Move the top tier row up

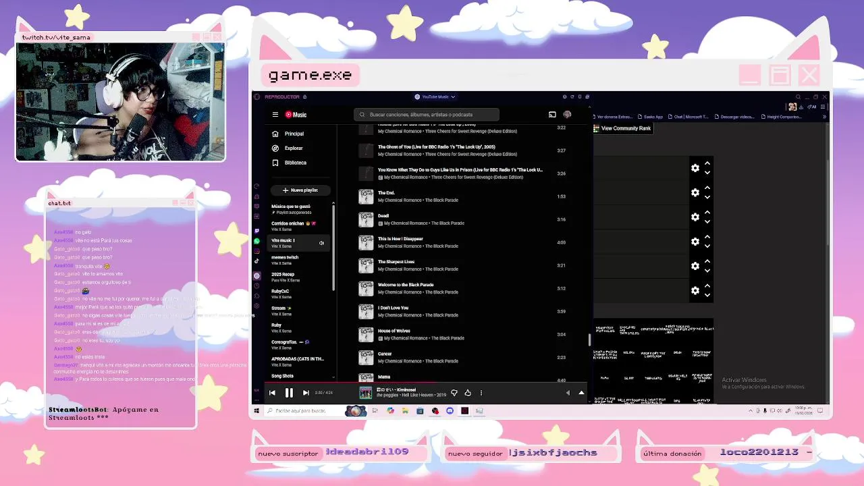coord(707,163)
